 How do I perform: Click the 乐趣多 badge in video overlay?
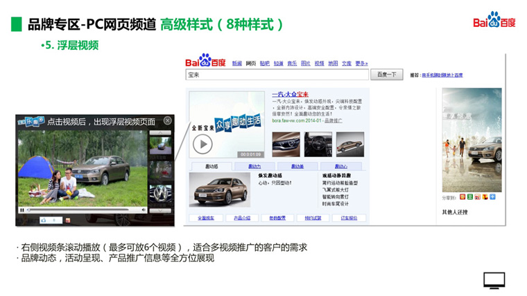31,121
